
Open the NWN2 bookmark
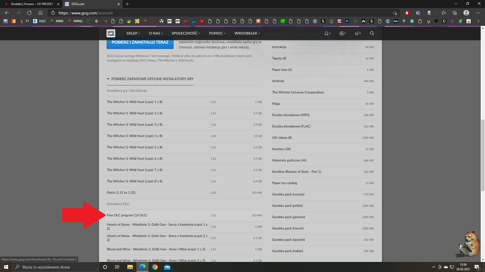point(75,21)
